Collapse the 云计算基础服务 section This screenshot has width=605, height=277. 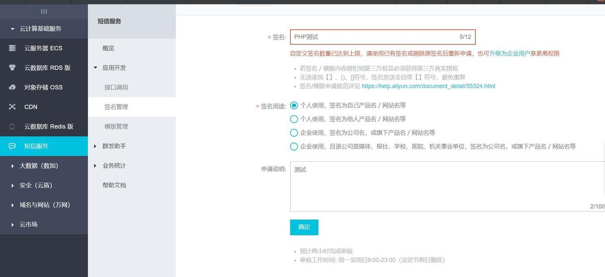click(13, 29)
